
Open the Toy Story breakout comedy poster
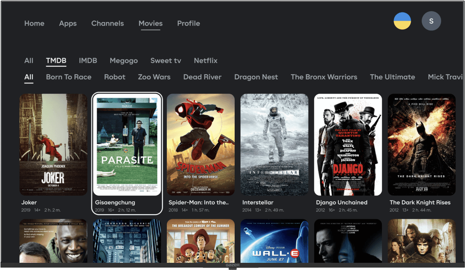click(201, 241)
